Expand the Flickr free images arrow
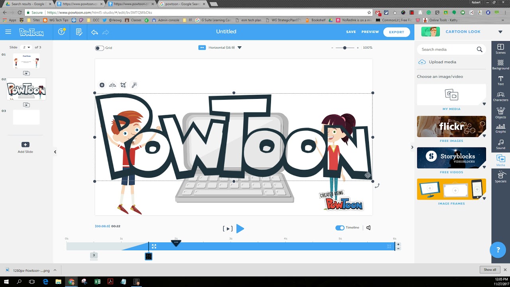This screenshot has width=510, height=287. coord(484,136)
